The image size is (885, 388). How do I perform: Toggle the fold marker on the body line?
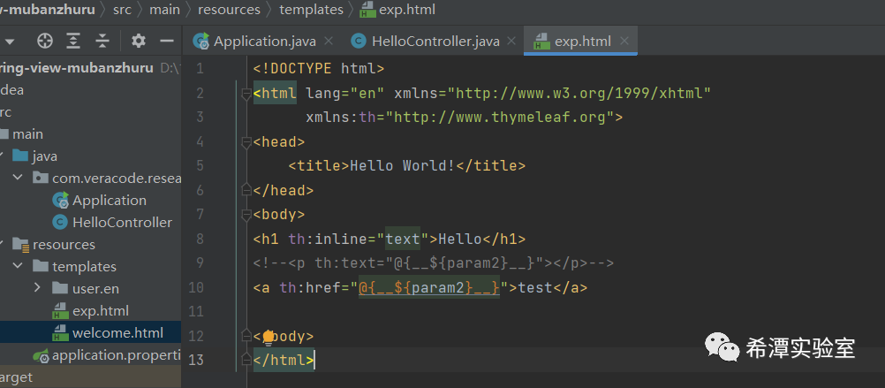[246, 214]
